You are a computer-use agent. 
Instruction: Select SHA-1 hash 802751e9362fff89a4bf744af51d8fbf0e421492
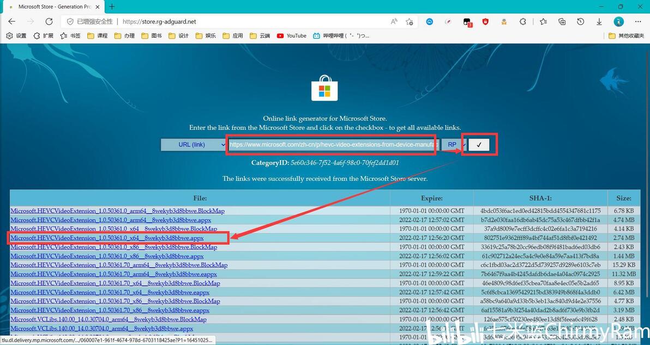pyautogui.click(x=540, y=238)
